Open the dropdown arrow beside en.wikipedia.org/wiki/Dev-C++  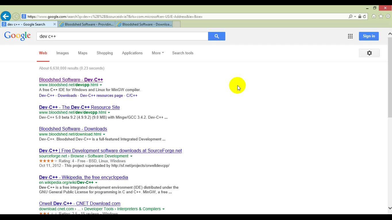point(96,183)
